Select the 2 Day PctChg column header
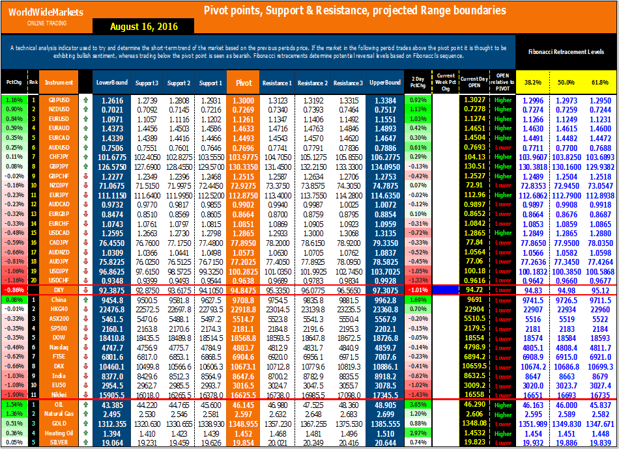Viewport: 619px width, 449px height. point(418,83)
